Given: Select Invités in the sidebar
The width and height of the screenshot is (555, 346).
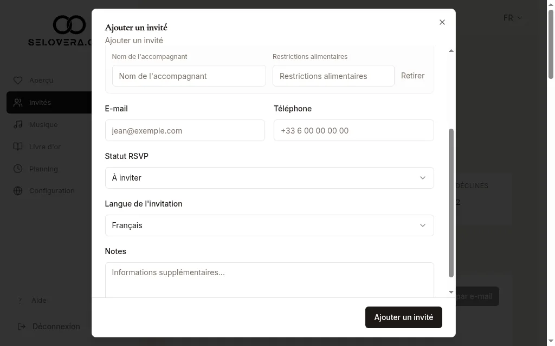Looking at the screenshot, I should click(49, 103).
